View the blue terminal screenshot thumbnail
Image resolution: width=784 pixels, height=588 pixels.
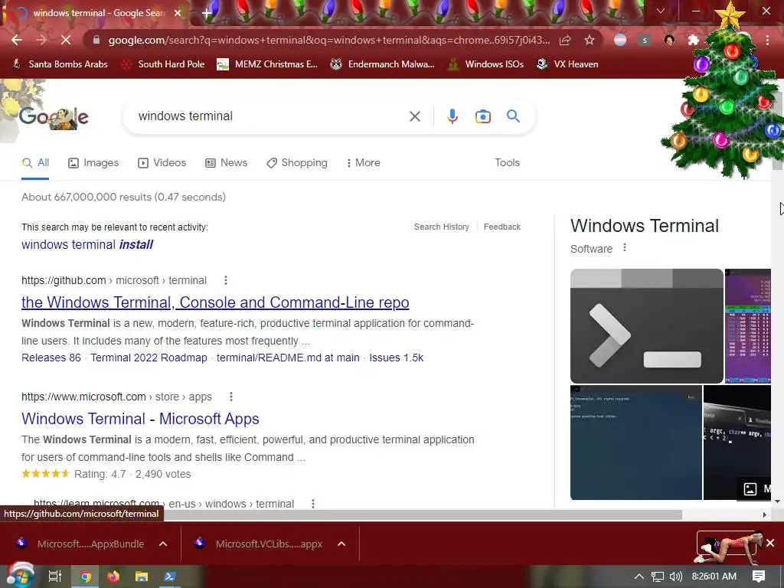point(636,443)
